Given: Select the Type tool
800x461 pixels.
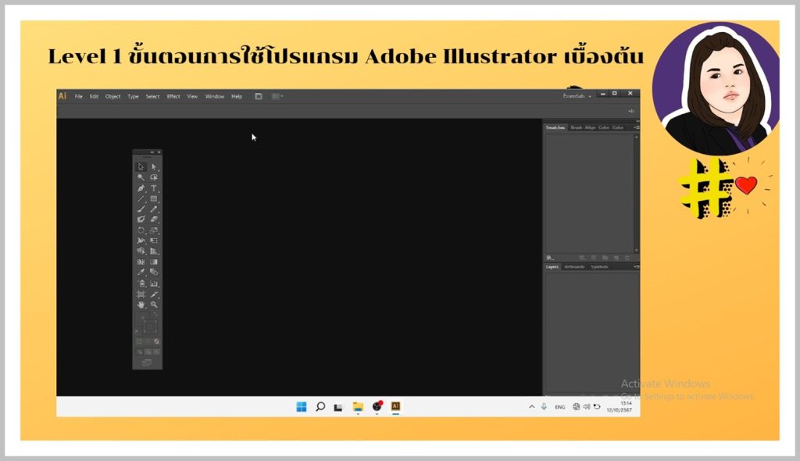Looking at the screenshot, I should pos(154,188).
